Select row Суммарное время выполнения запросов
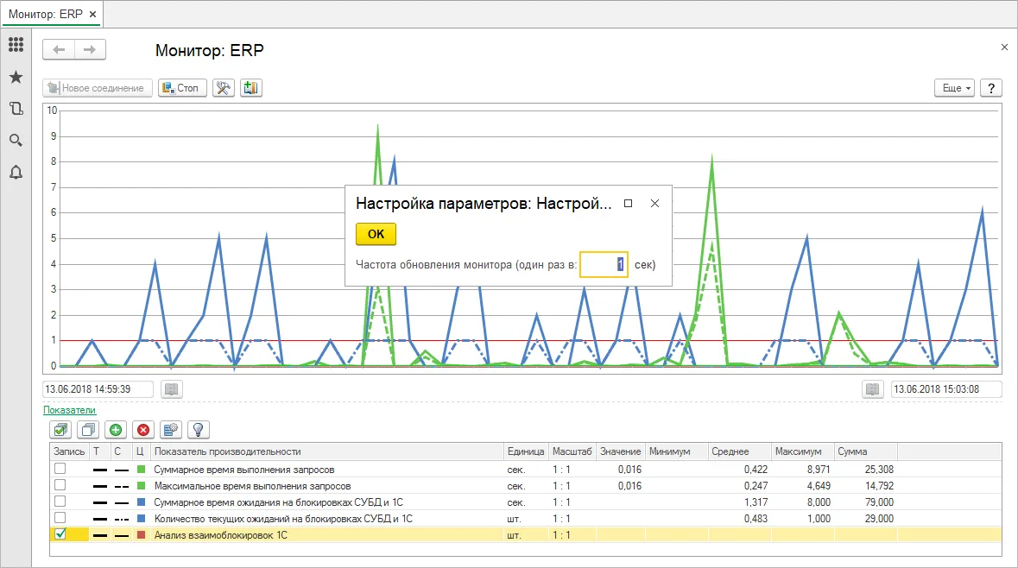Viewport: 1018px width, 568px height. click(x=525, y=470)
